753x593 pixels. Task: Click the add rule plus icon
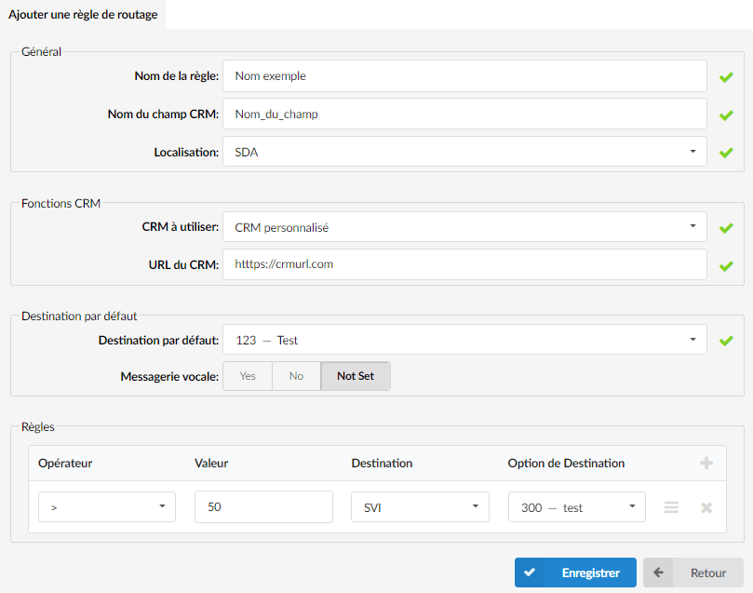pyautogui.click(x=706, y=463)
